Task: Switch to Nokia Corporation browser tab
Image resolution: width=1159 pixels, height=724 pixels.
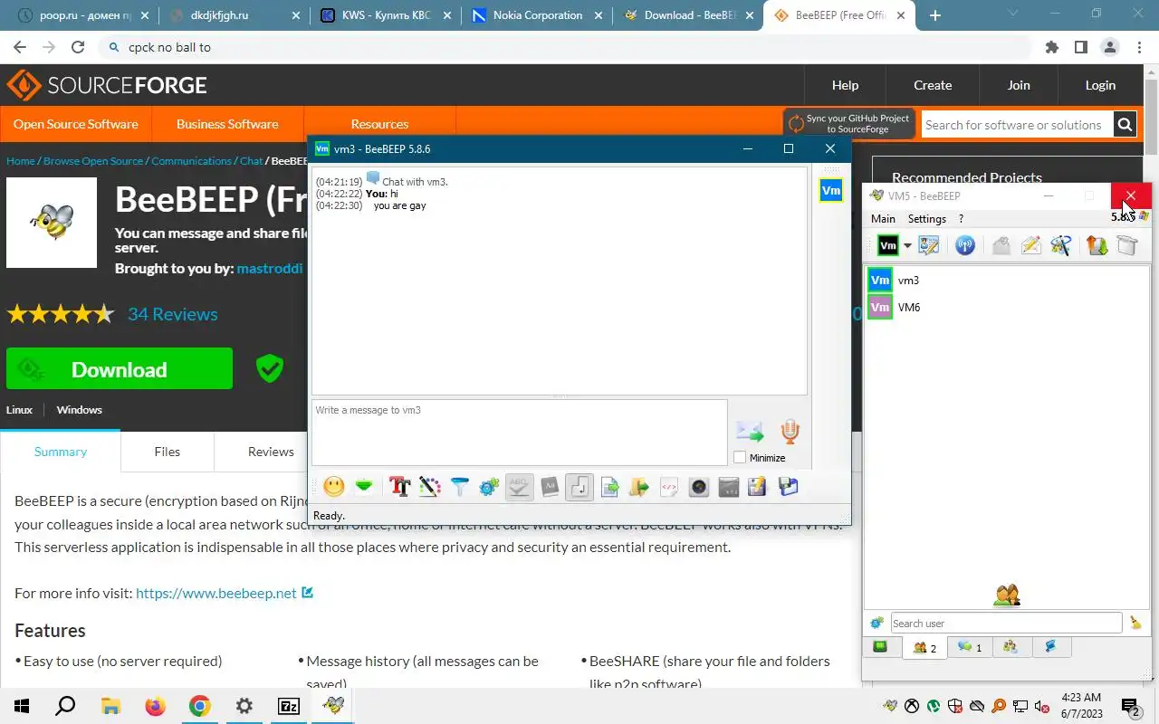Action: pos(535,15)
